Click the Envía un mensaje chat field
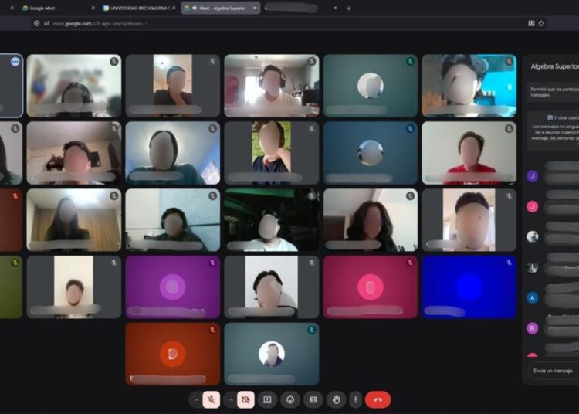The width and height of the screenshot is (579, 414). coord(554,371)
